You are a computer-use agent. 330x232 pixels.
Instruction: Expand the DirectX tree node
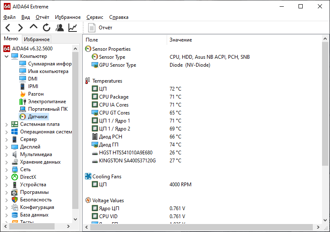click(7, 177)
